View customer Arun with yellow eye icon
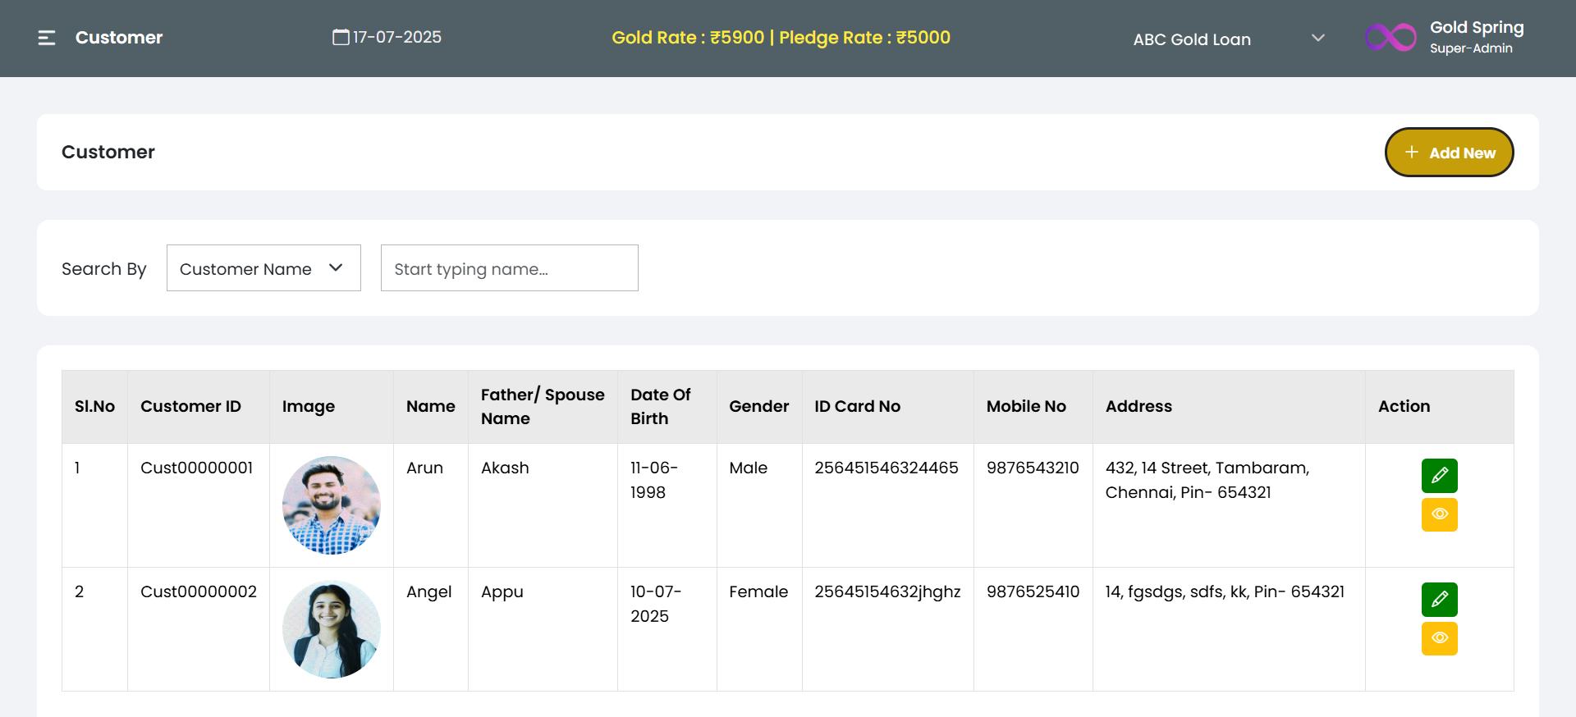1576x717 pixels. click(1440, 514)
